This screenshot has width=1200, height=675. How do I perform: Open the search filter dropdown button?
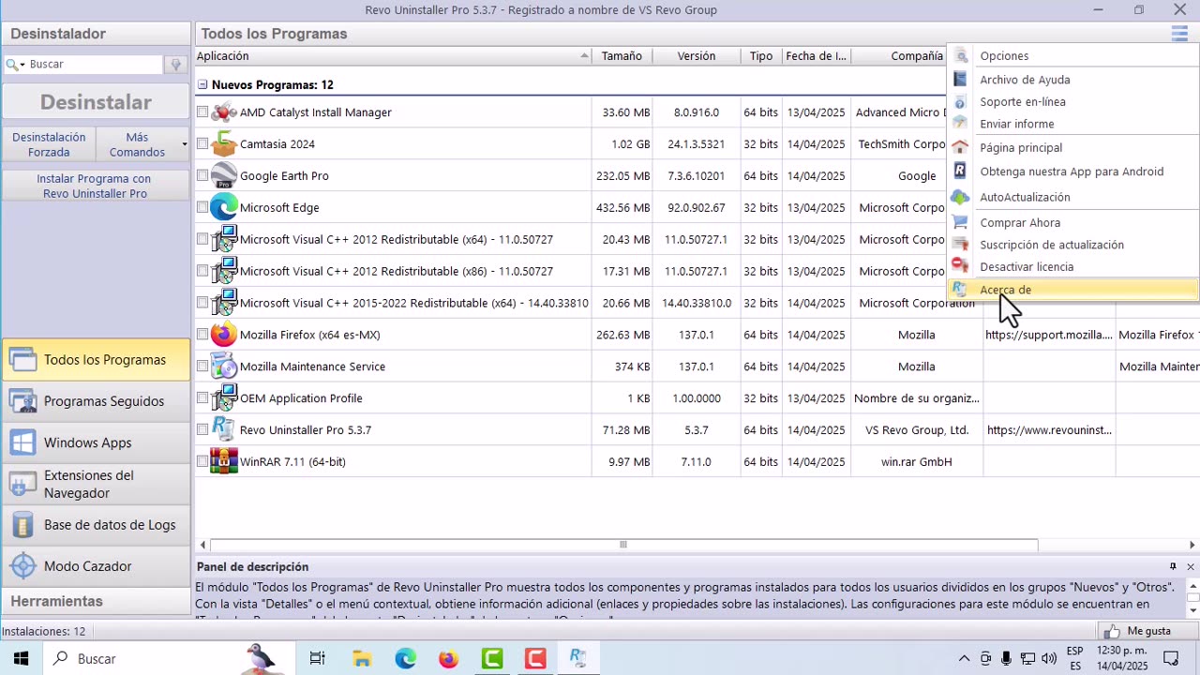(x=175, y=65)
